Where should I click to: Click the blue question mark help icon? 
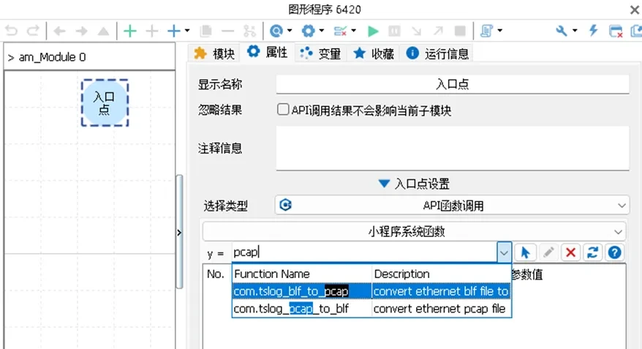615,252
